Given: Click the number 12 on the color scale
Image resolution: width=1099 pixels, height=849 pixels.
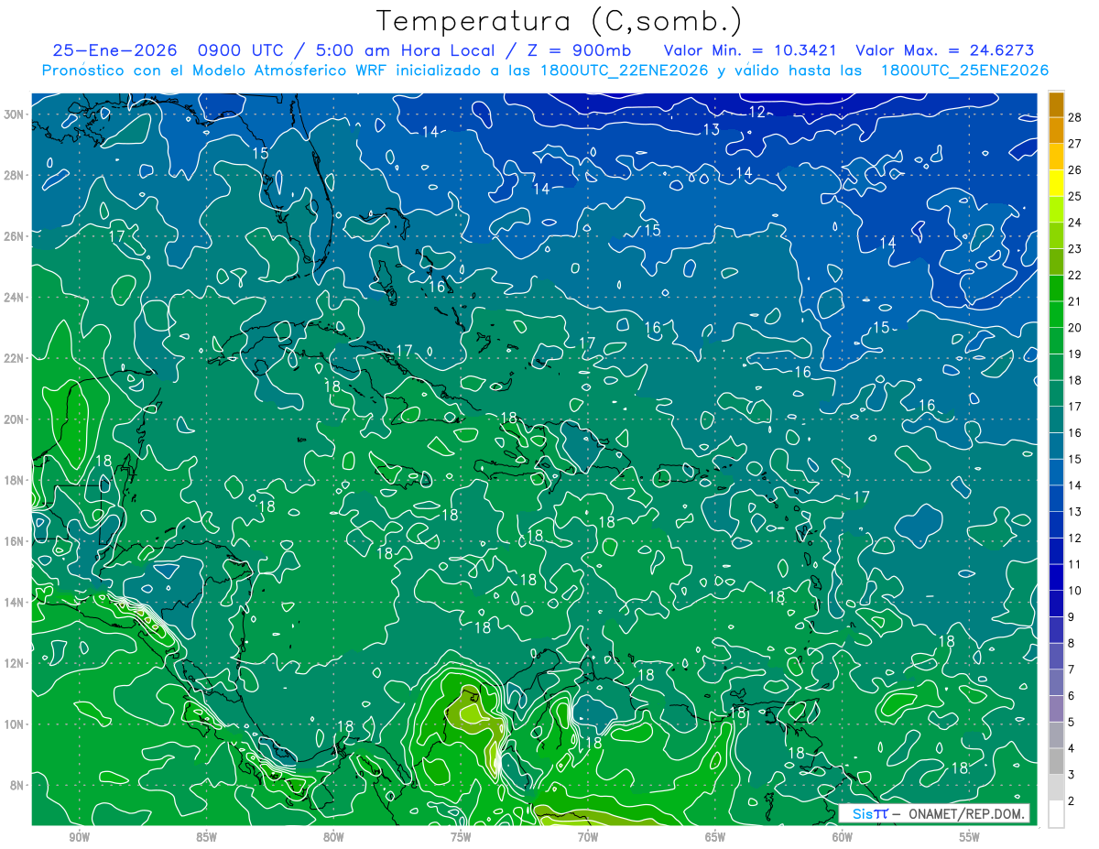Looking at the screenshot, I should point(1073,538).
